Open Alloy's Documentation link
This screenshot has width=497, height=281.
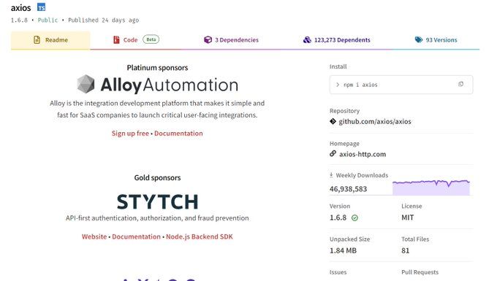tap(178, 134)
